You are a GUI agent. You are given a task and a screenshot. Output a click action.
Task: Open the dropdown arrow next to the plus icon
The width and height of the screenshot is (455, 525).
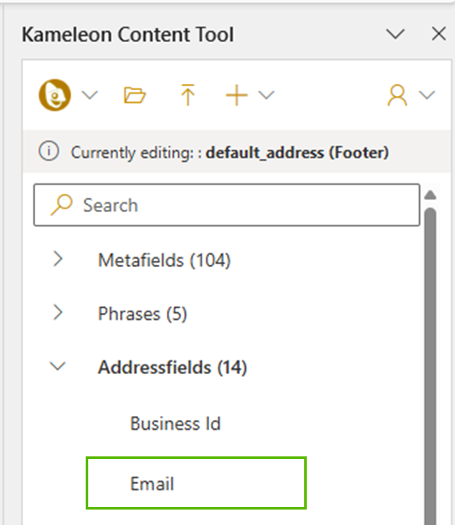point(266,95)
